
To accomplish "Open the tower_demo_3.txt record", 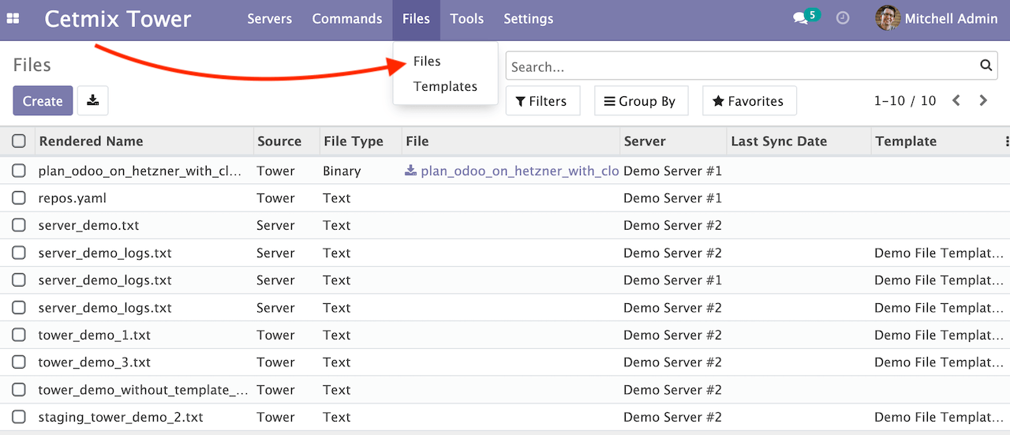I will [94, 362].
